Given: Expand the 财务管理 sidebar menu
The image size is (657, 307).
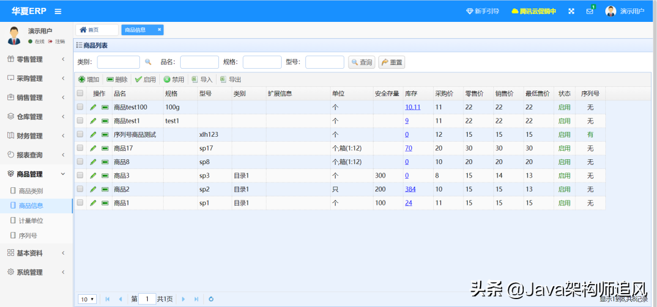Looking at the screenshot, I should [36, 136].
